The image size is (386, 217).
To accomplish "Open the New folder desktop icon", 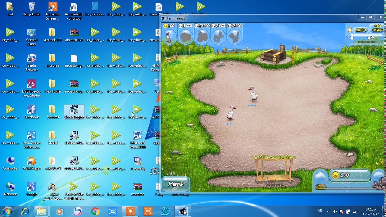I will pyautogui.click(x=53, y=86).
